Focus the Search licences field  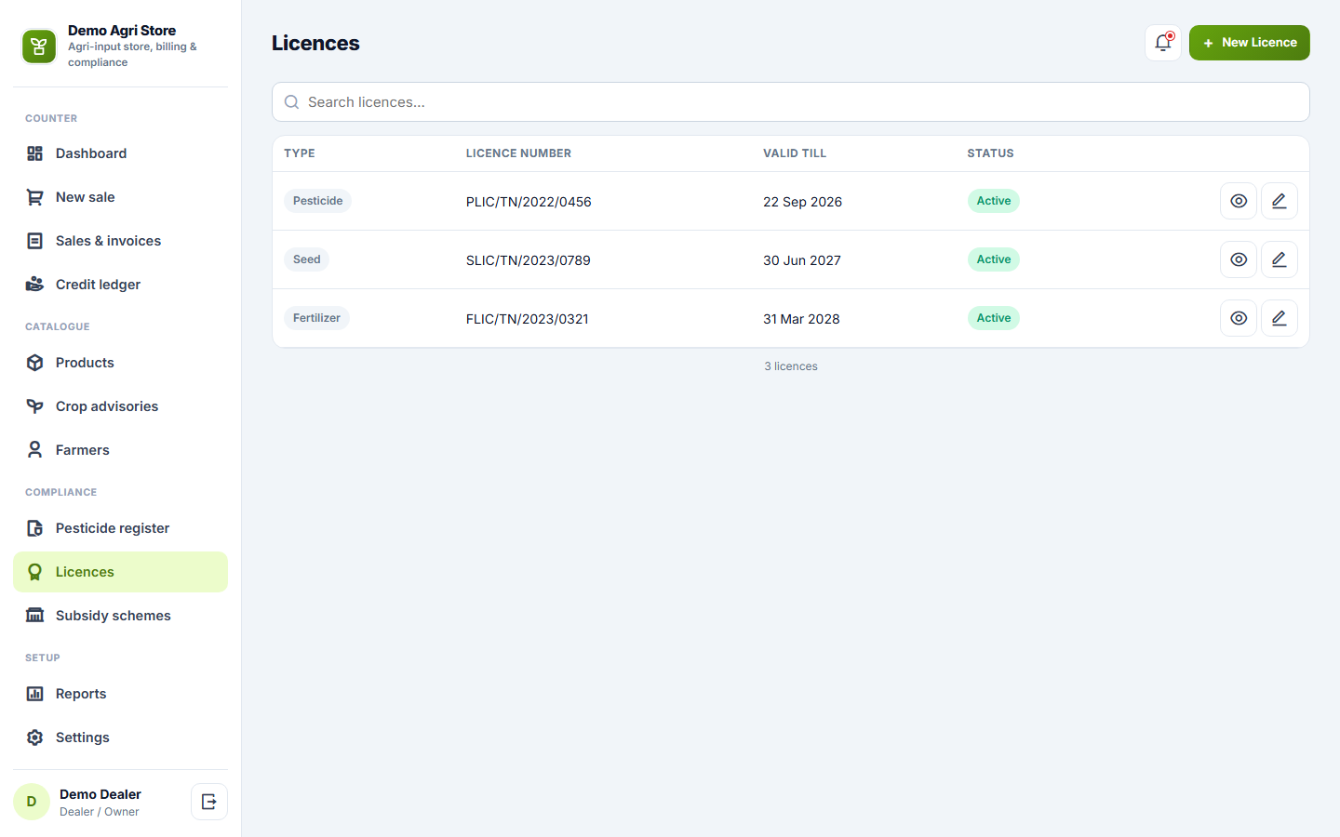coord(790,102)
